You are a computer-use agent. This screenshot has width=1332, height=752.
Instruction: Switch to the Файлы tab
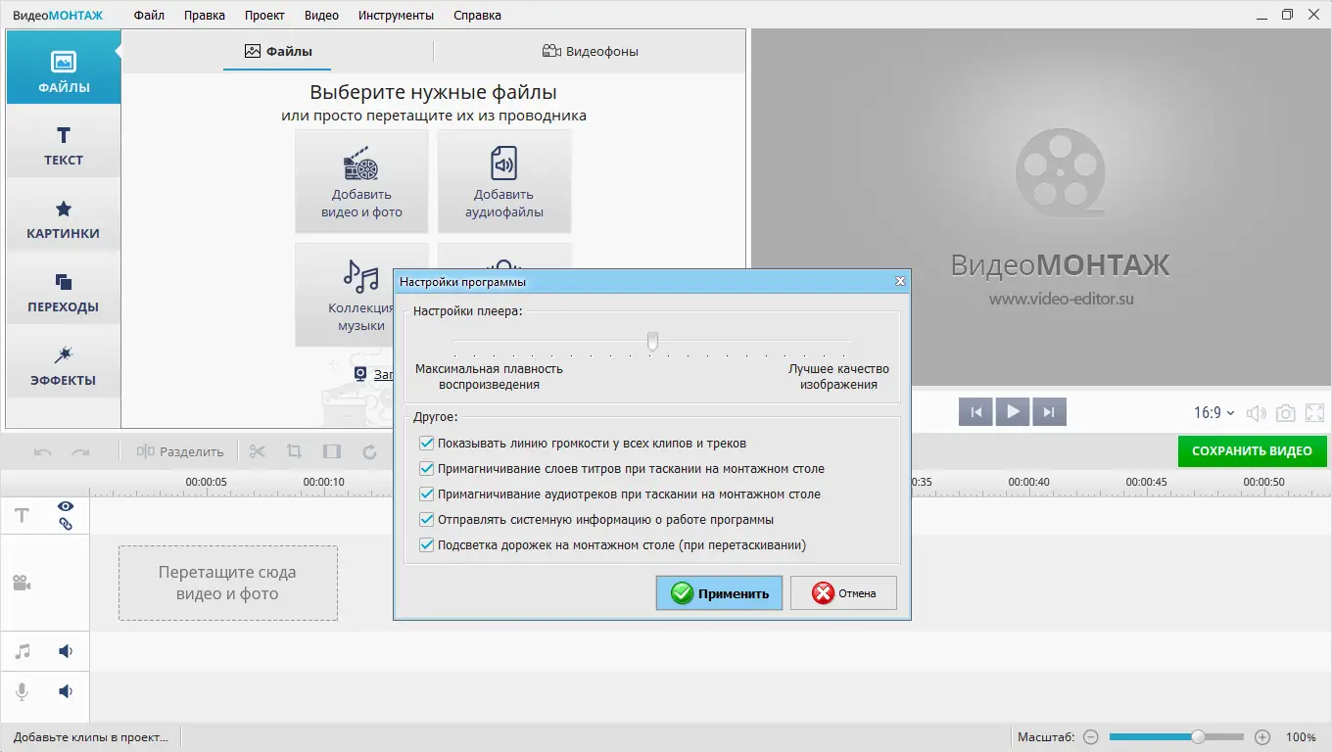[x=278, y=51]
